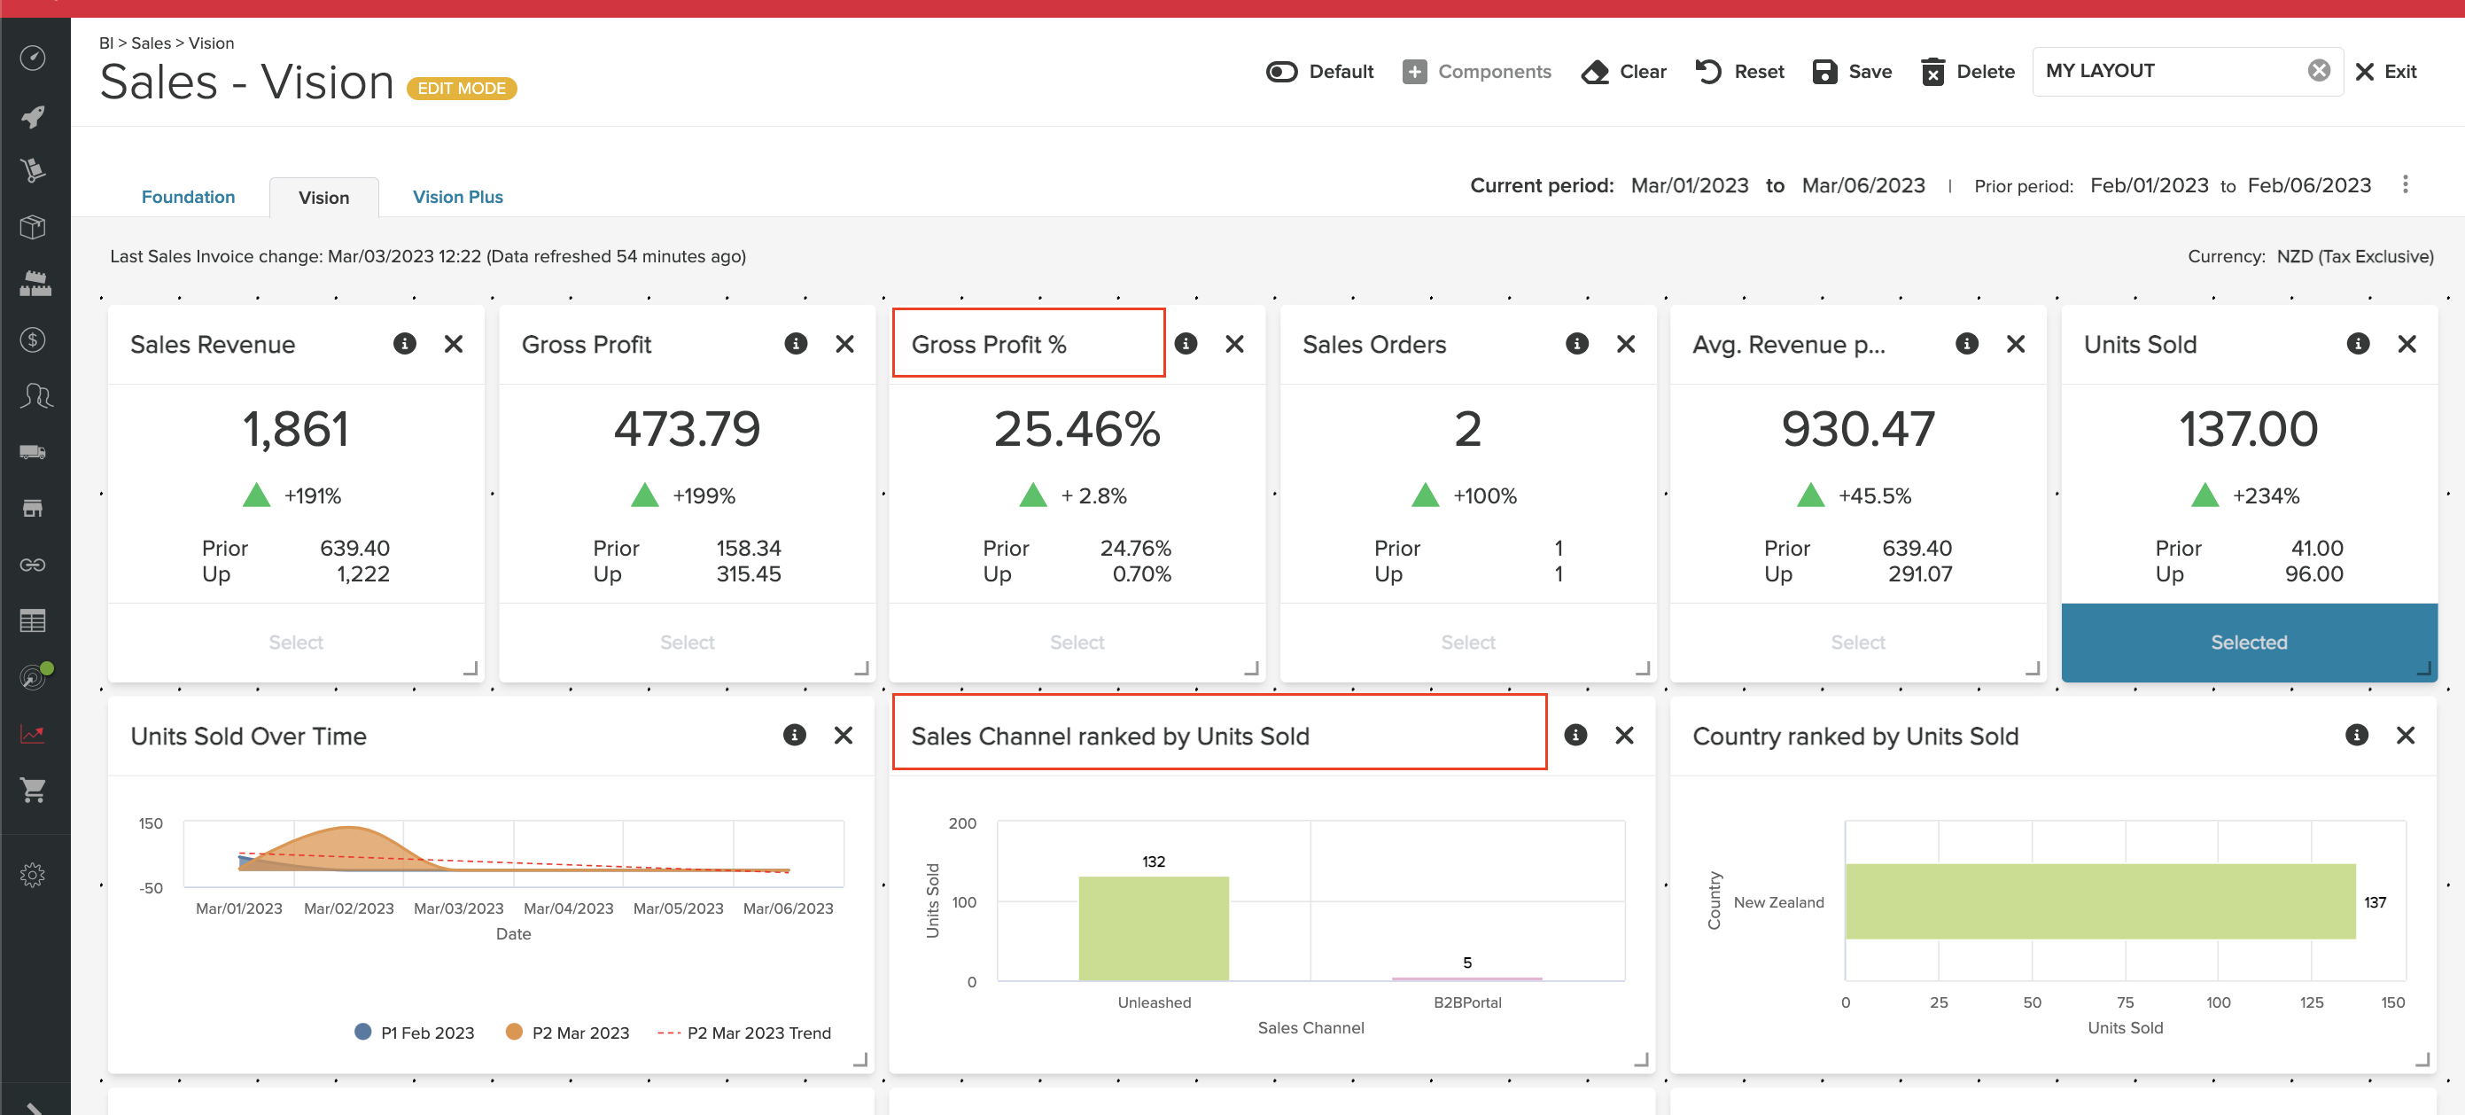This screenshot has width=2465, height=1115.
Task: Toggle the Default layout switch
Action: pyautogui.click(x=1281, y=71)
